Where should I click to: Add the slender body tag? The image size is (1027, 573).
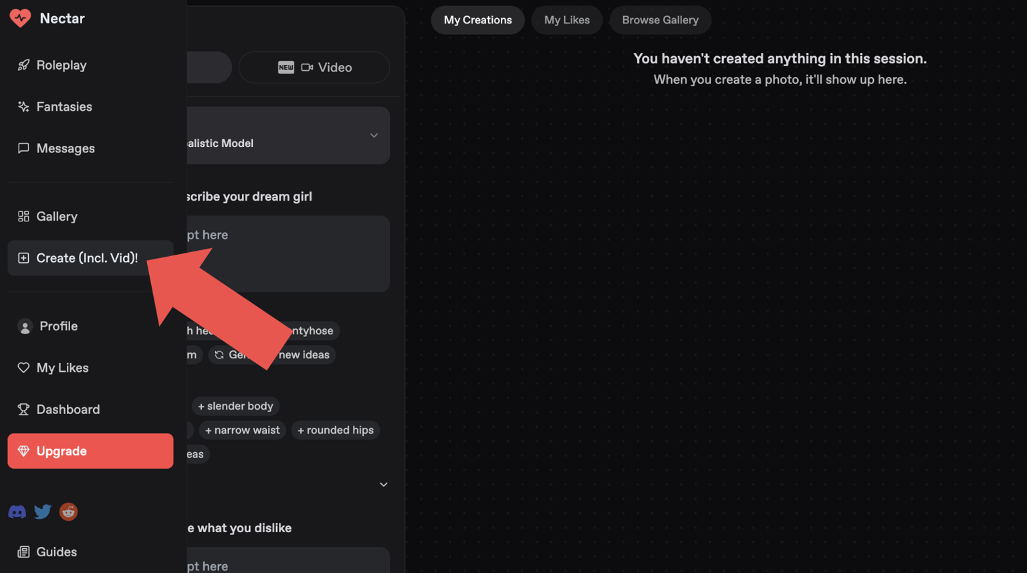tap(235, 406)
